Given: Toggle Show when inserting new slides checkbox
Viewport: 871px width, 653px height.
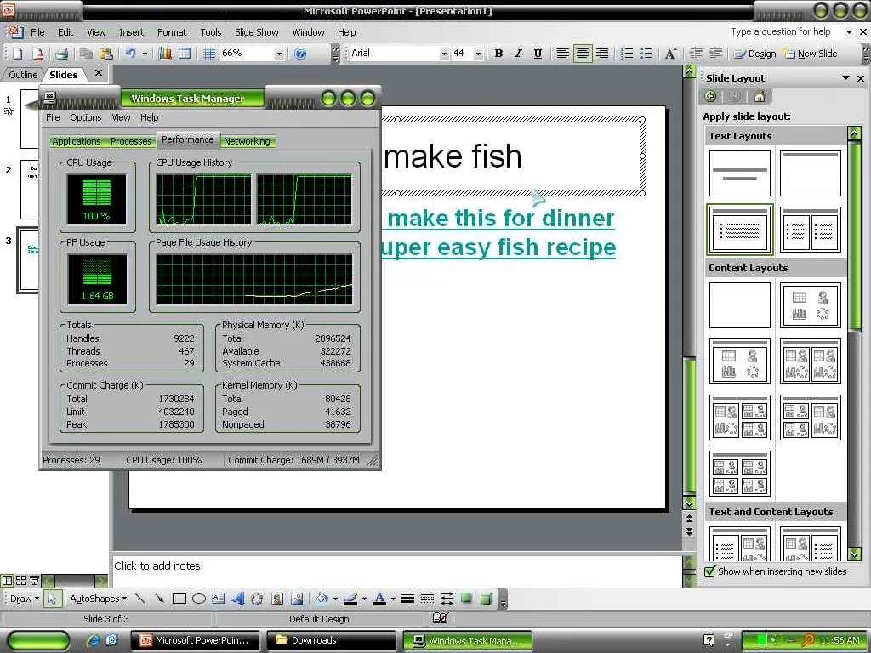Looking at the screenshot, I should point(709,571).
